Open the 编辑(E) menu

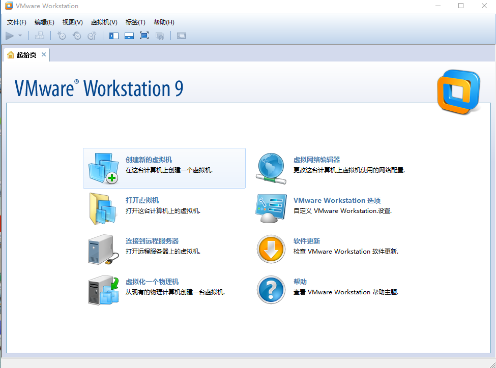click(x=44, y=22)
